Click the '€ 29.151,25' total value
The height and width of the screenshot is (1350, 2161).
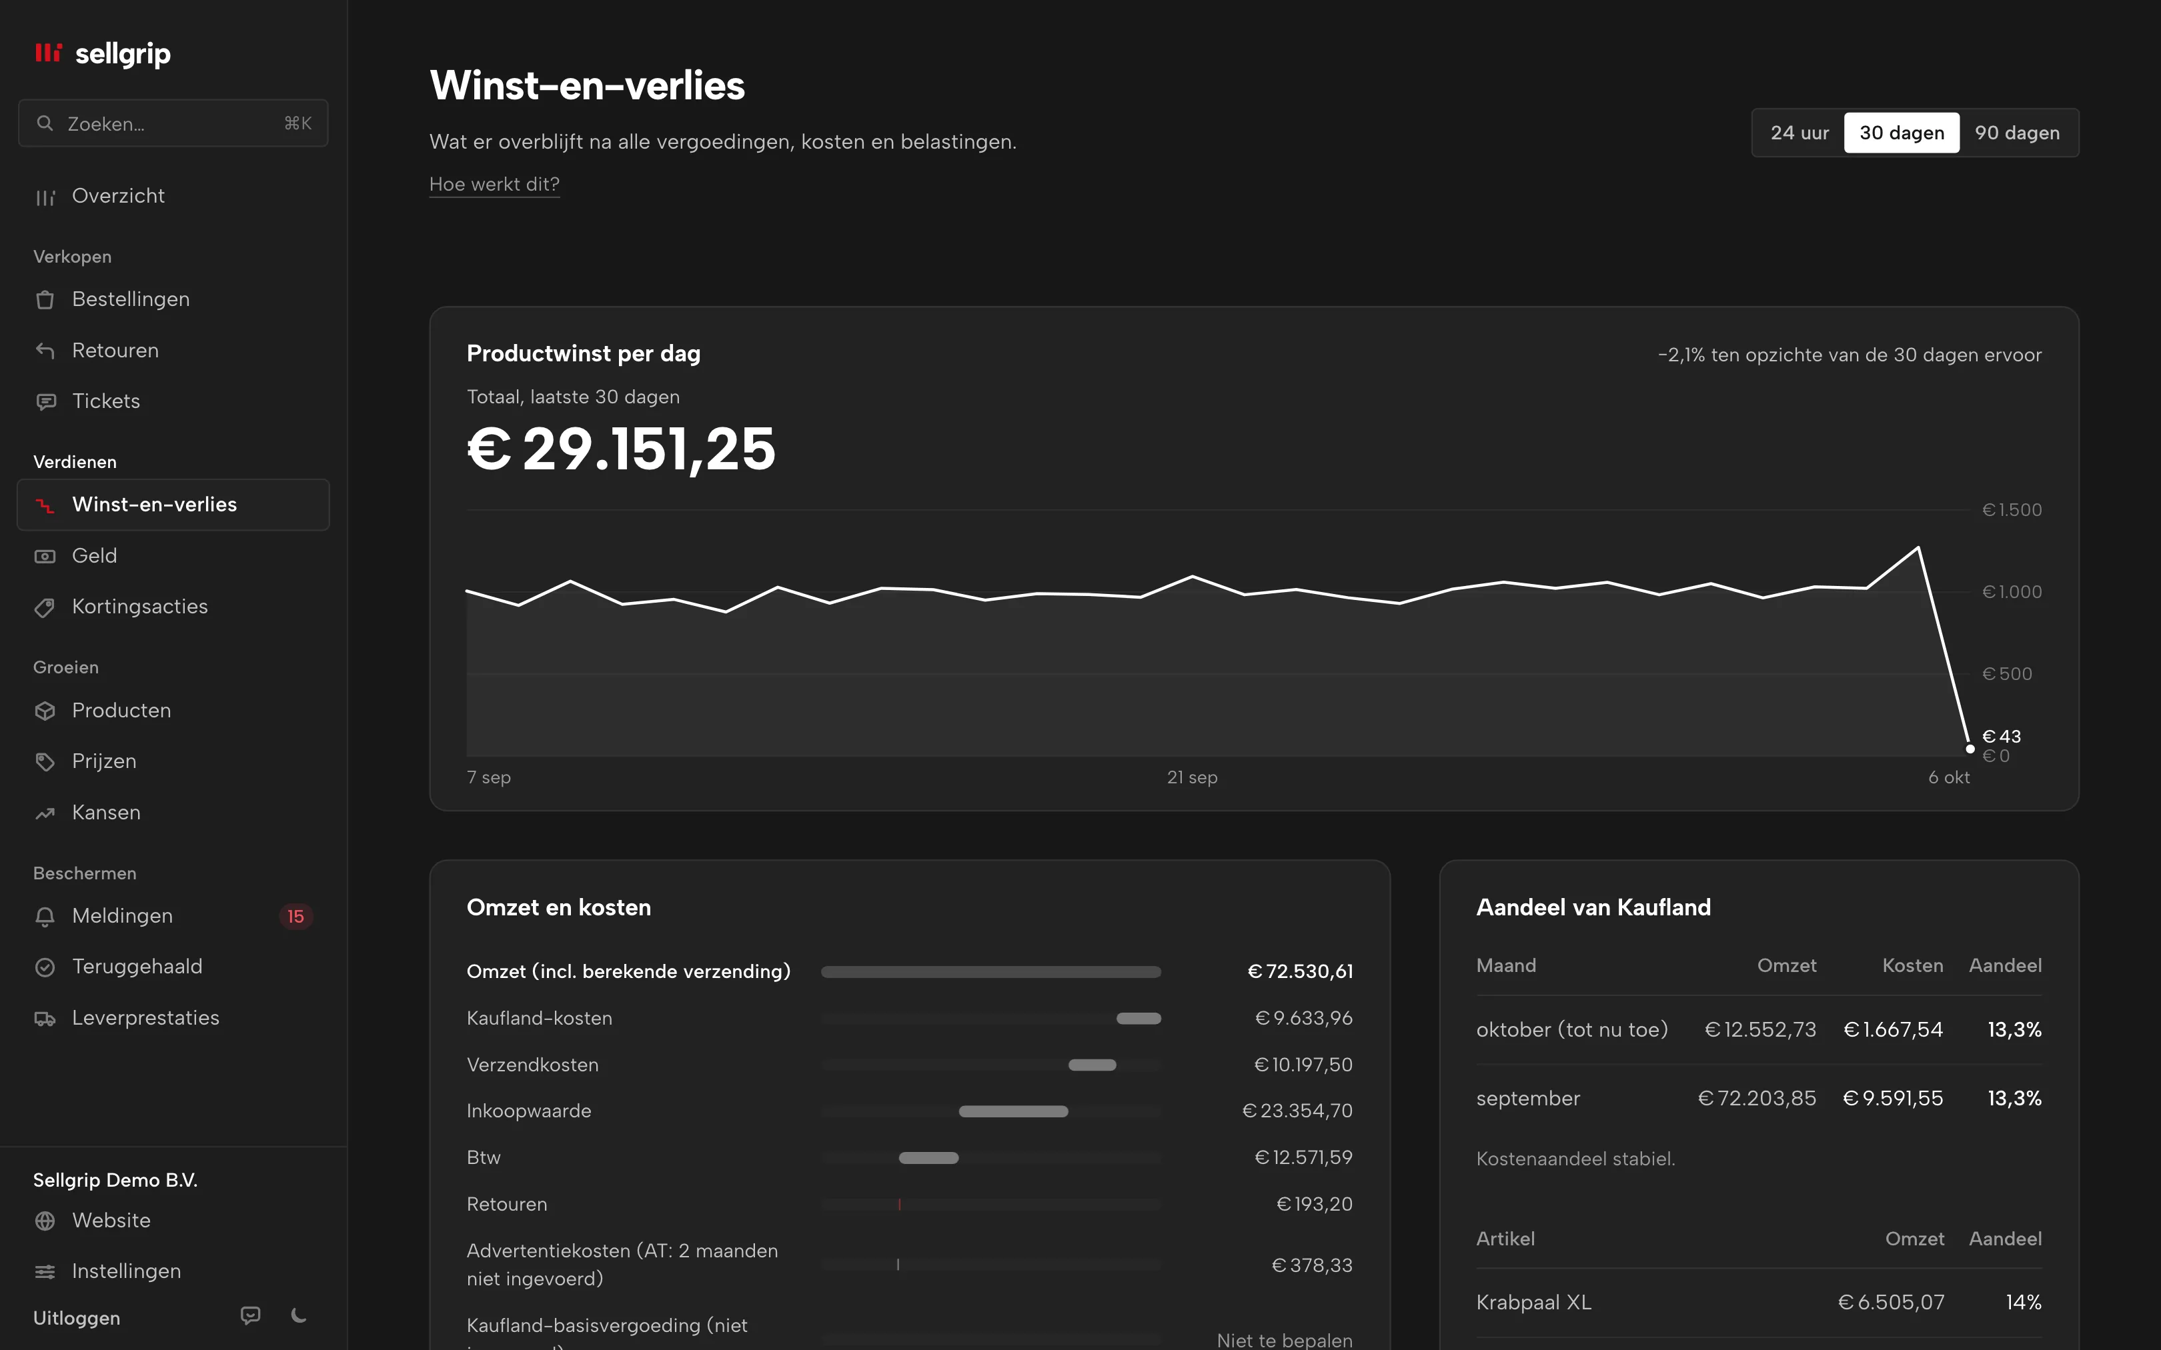tap(620, 448)
